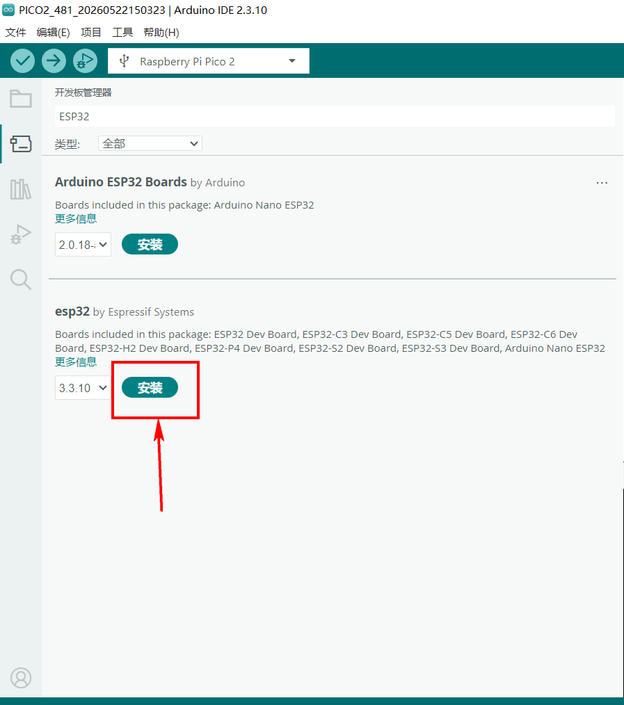
Task: Open the Debug panel in the sidebar
Action: 21,234
